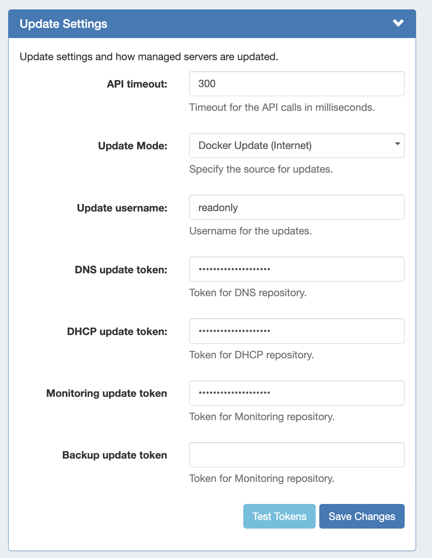Click the DHCP update token label
Viewport: 432px width, 558px height.
coord(117,332)
